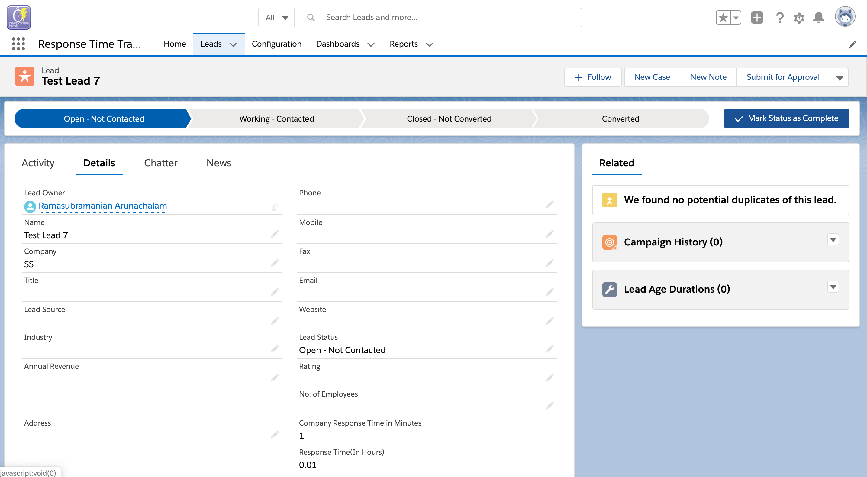The height and width of the screenshot is (477, 867).
Task: Open the Lead Age Durations dropdown menu
Action: click(833, 287)
